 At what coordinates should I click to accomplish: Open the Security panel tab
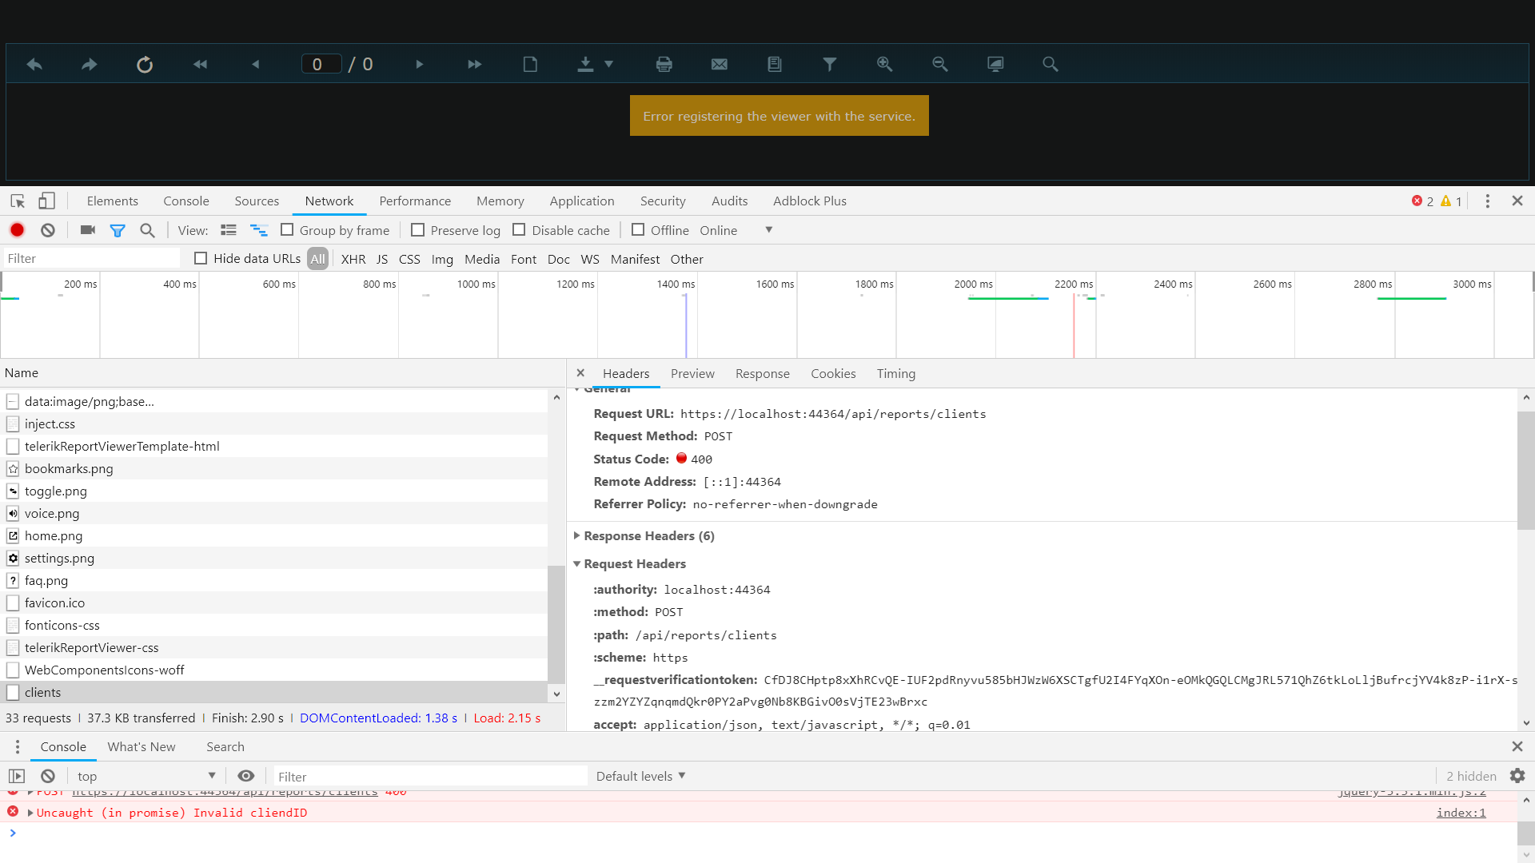coord(663,201)
